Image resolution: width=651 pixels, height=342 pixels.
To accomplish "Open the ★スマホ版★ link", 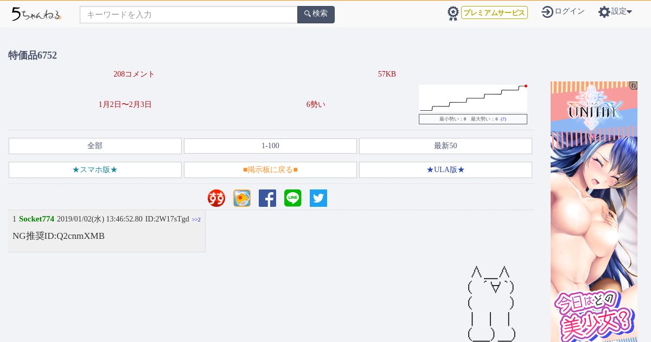I will [x=95, y=170].
